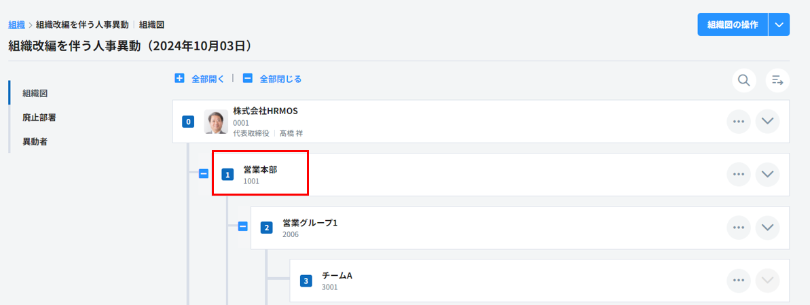Click the 高橋 祥 profile photo
The width and height of the screenshot is (810, 305).
click(216, 122)
